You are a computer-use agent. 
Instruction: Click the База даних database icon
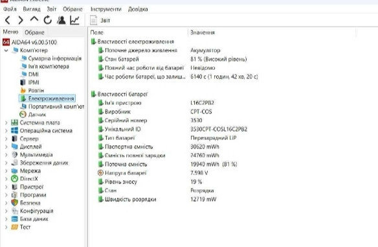pyautogui.click(x=14, y=219)
